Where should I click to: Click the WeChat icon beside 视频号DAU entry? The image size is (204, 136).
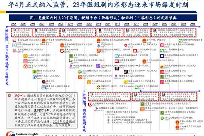pos(181,41)
